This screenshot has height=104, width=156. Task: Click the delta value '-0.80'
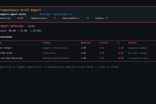tap(121, 58)
